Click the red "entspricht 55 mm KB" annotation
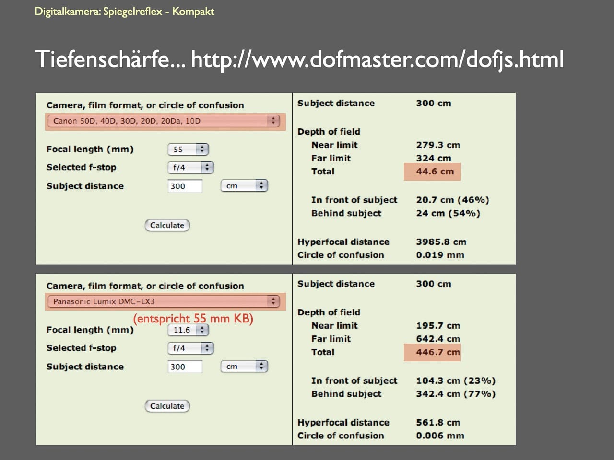Viewport: 614px width, 460px height. (x=193, y=319)
